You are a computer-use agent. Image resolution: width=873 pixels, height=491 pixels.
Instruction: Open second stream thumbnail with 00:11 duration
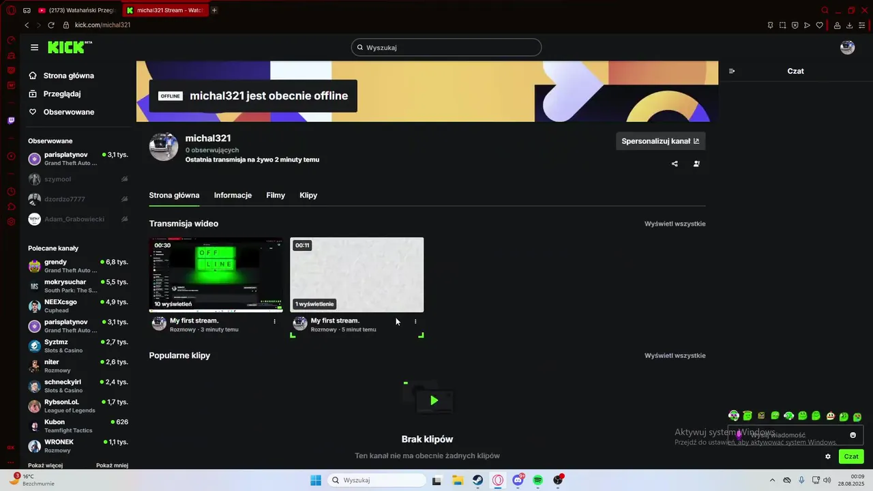[357, 275]
